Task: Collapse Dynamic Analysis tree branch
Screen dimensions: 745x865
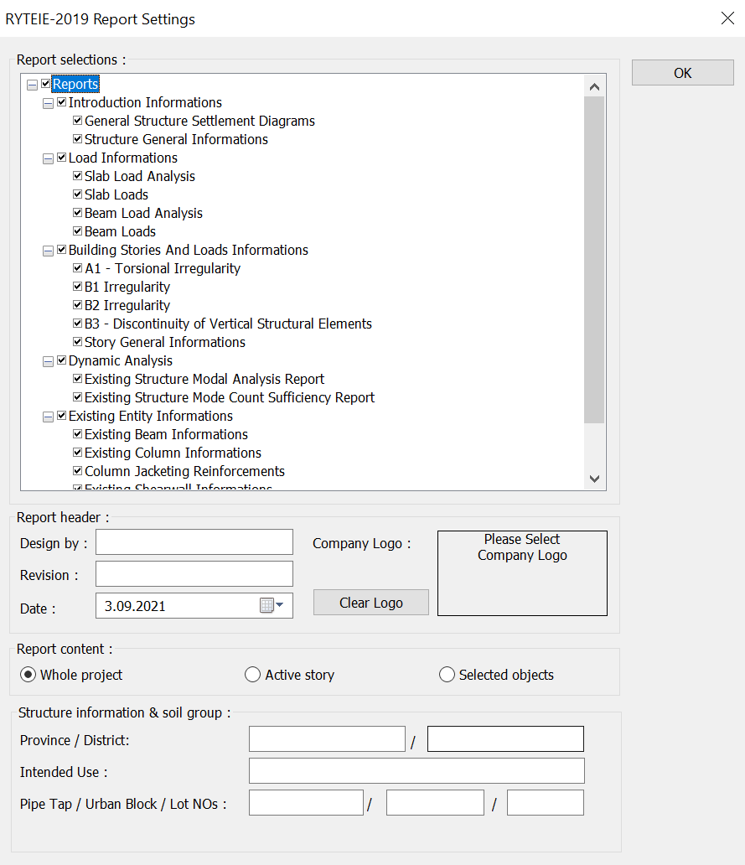Action: (x=48, y=361)
